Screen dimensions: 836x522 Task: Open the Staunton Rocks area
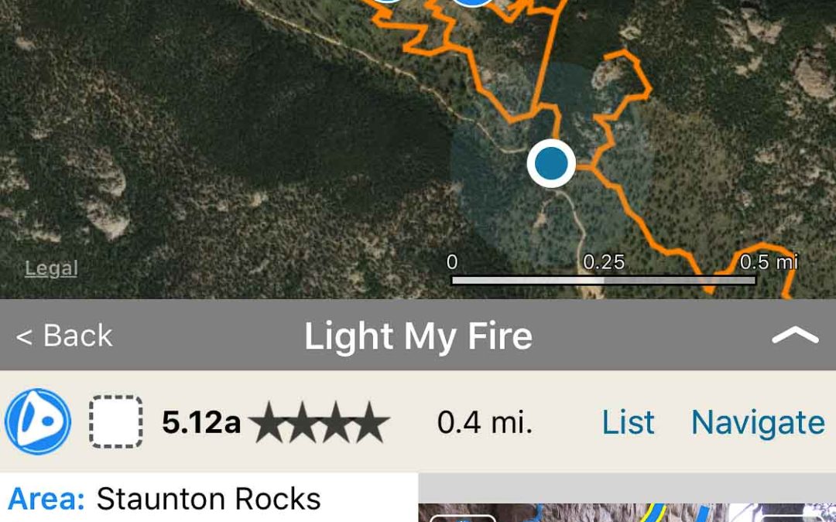tap(208, 500)
